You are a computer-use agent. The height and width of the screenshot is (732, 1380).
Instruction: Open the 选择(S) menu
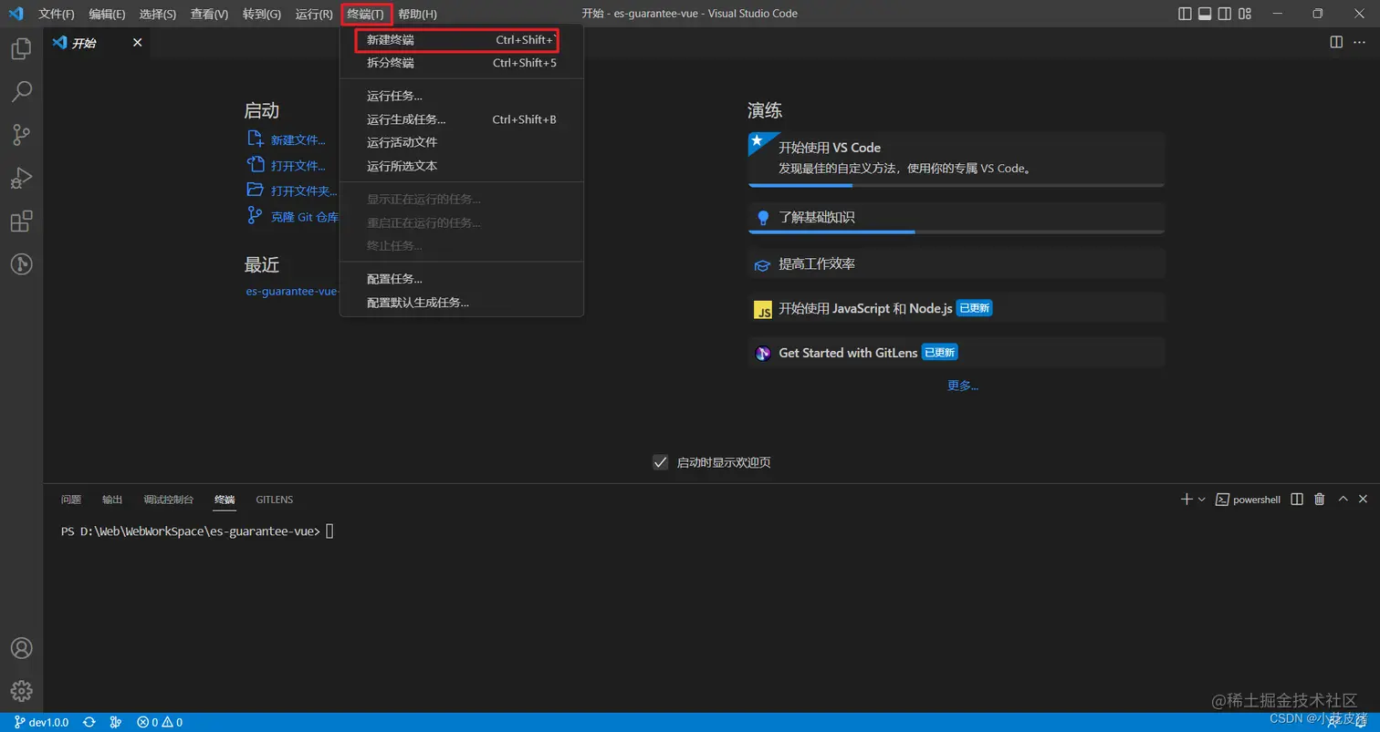coord(158,14)
